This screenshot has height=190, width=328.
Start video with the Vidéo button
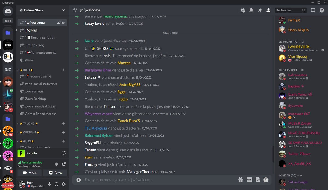pos(29,173)
